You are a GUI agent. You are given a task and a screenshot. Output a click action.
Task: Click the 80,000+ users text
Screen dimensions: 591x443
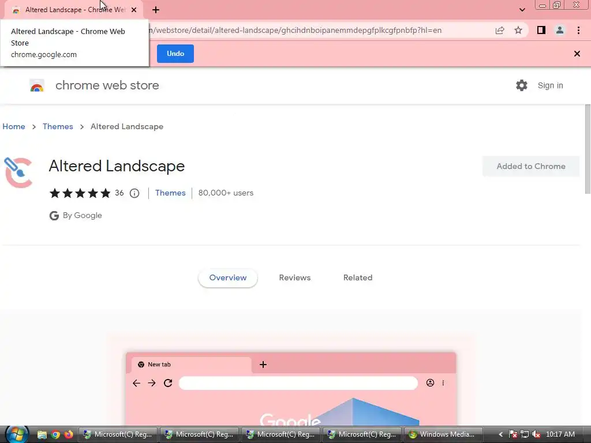[x=226, y=193]
